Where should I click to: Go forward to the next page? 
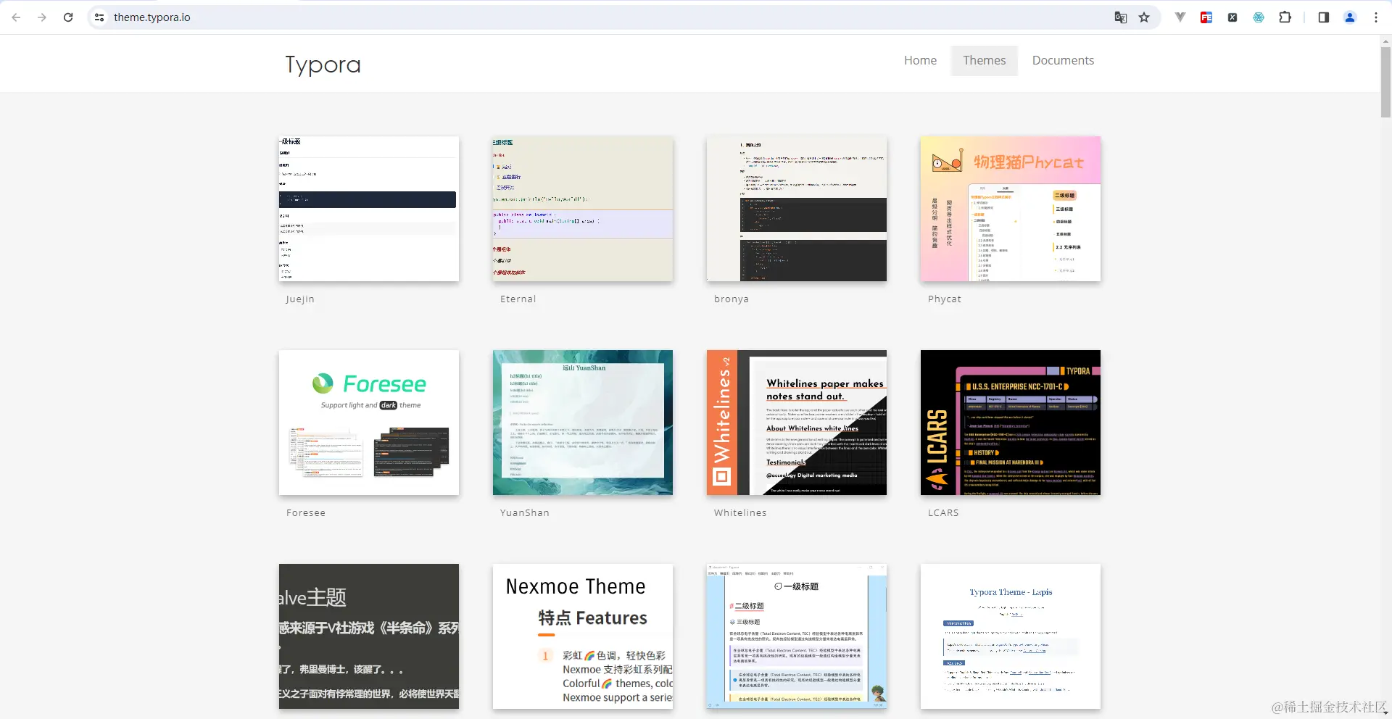tap(42, 17)
